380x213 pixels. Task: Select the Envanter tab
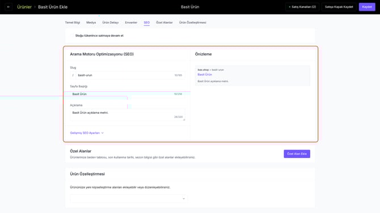click(x=131, y=23)
